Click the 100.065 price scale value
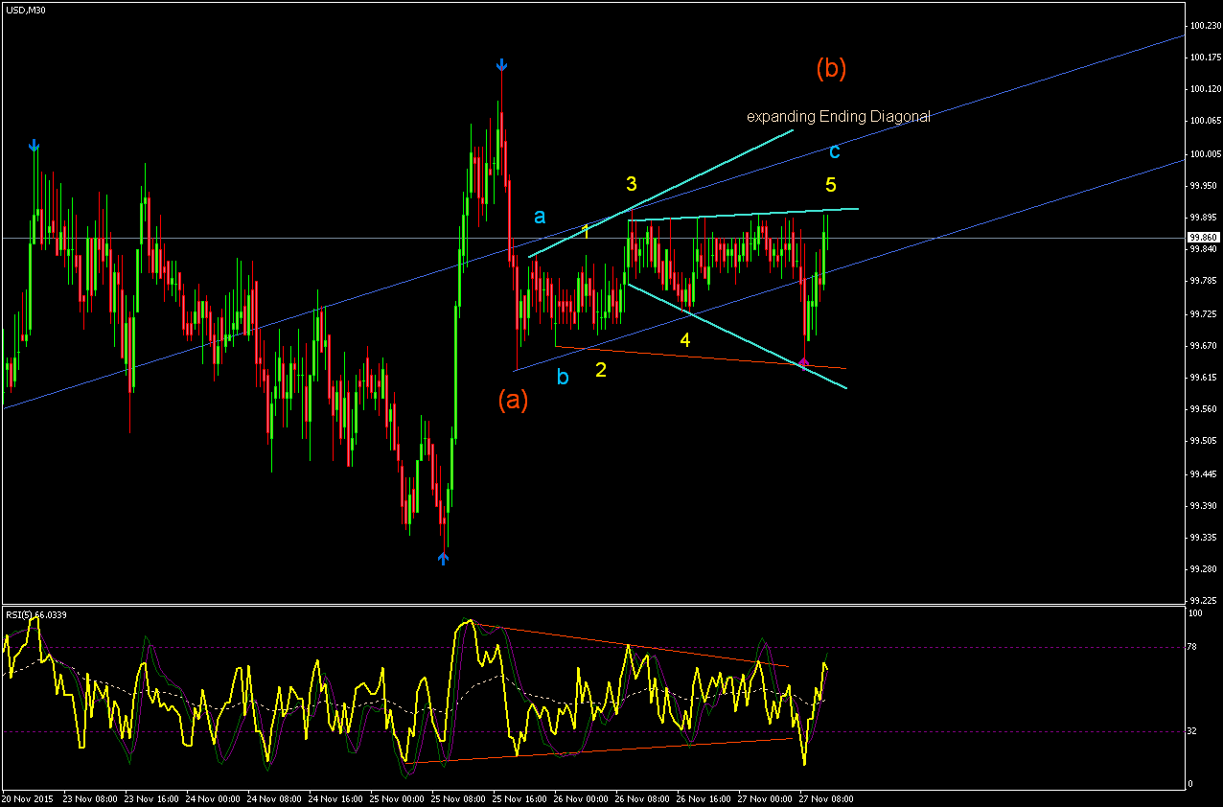1223x807 pixels. click(1204, 121)
